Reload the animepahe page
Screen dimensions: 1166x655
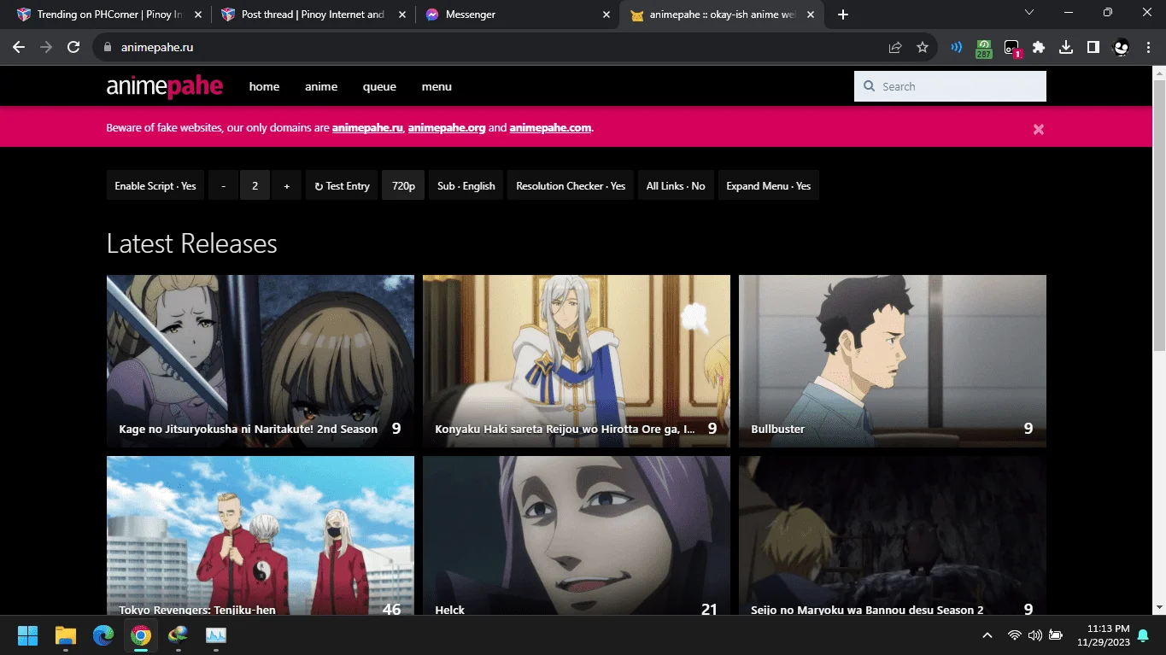pos(73,48)
